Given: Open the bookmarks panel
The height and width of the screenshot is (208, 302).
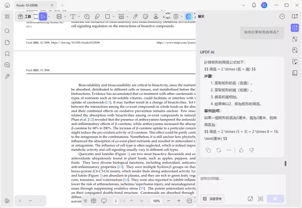Looking at the screenshot, I should pyautogui.click(x=7, y=54).
